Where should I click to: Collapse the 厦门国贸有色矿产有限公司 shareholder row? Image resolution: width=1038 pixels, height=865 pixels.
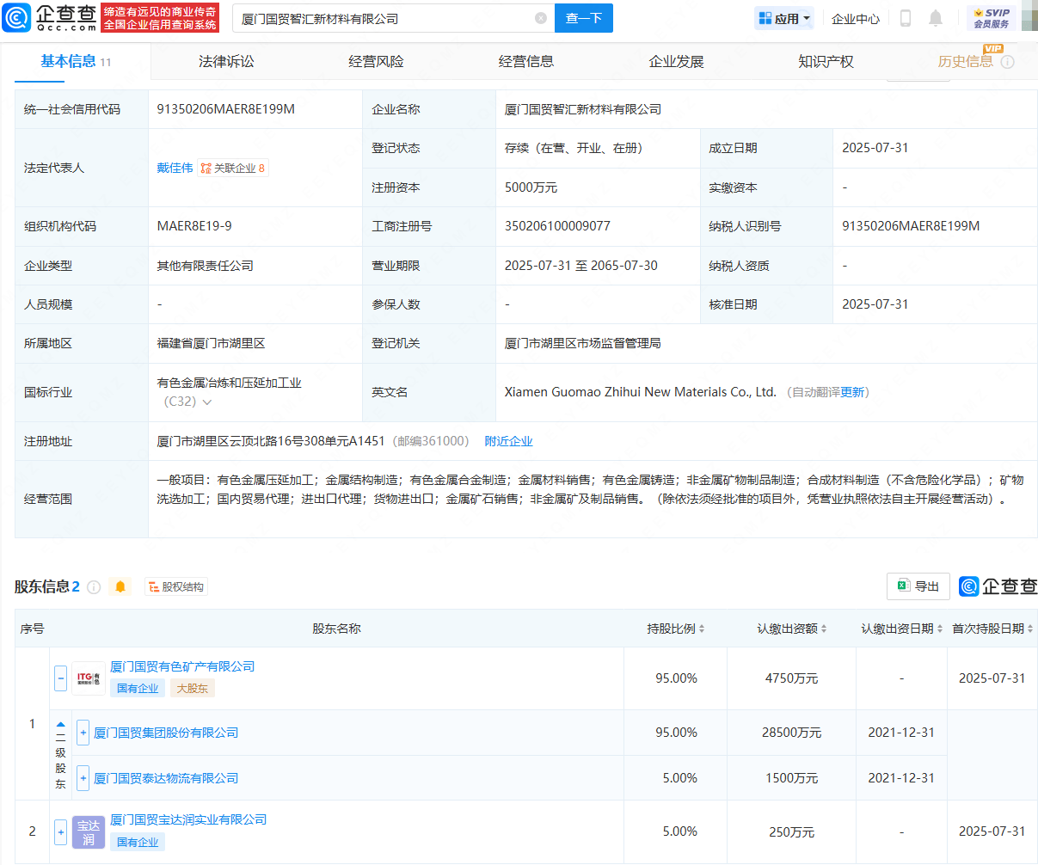pyautogui.click(x=60, y=678)
